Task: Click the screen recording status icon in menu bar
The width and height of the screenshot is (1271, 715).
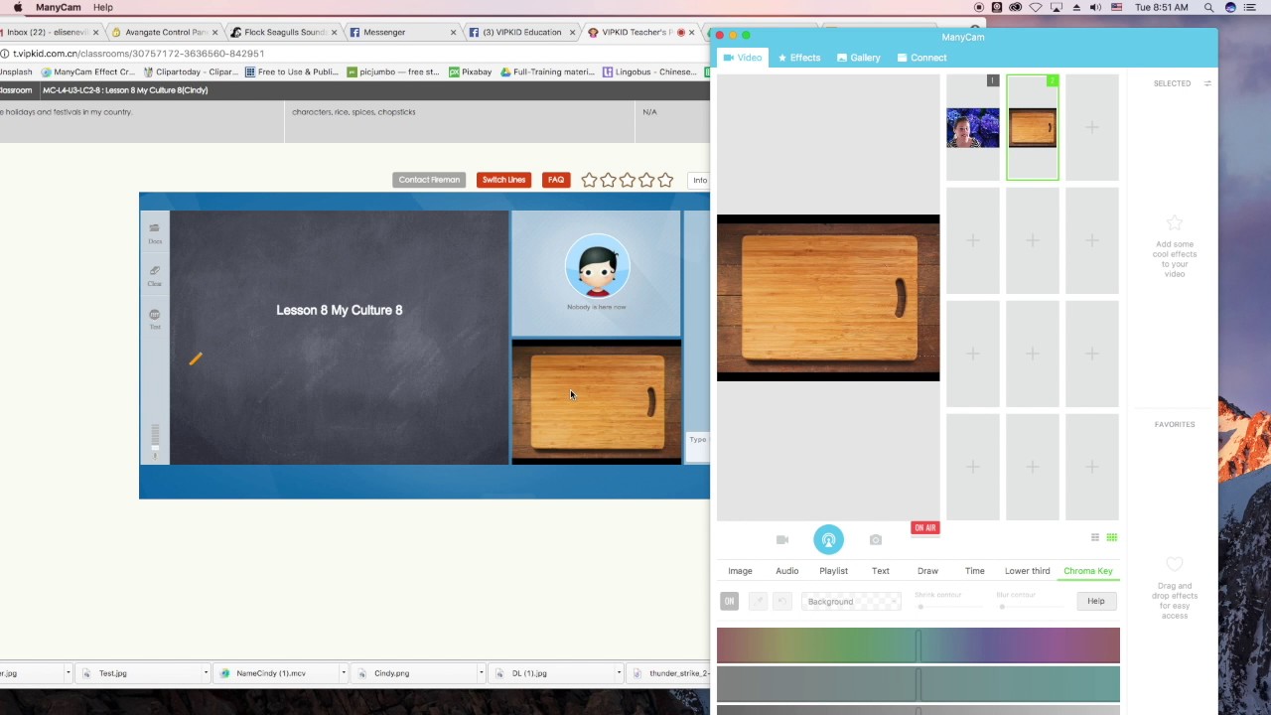Action: pyautogui.click(x=979, y=7)
